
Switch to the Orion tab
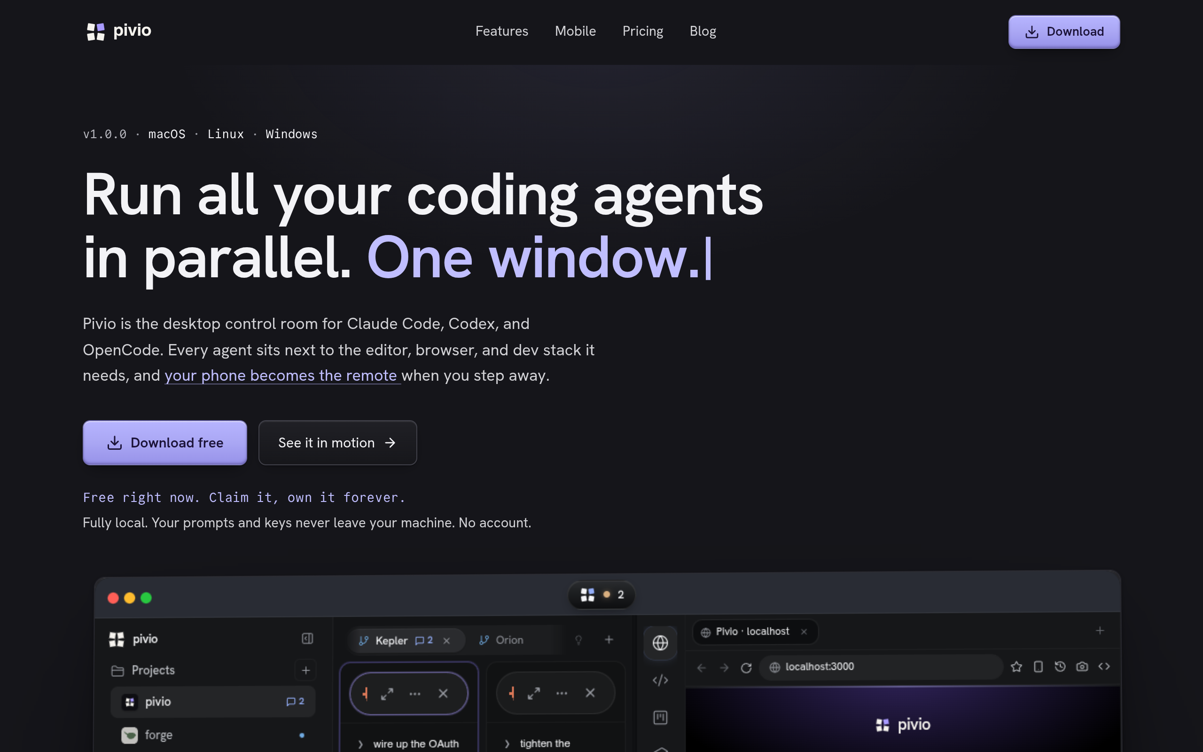click(x=501, y=640)
